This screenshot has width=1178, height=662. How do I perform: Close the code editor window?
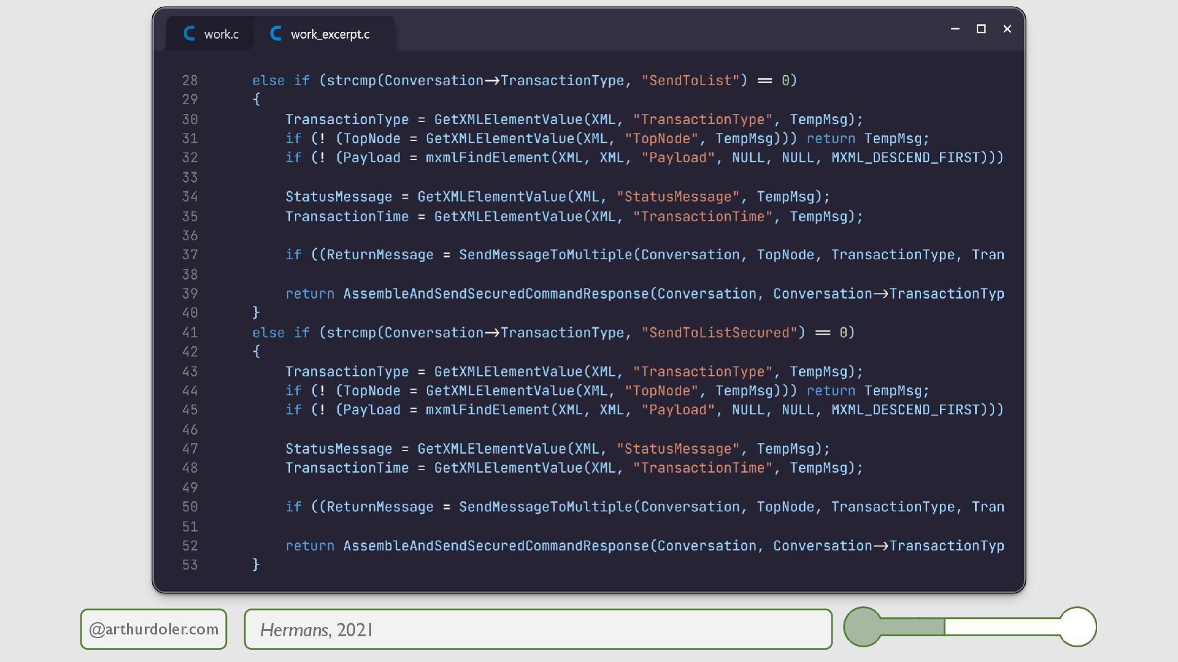[x=1007, y=29]
